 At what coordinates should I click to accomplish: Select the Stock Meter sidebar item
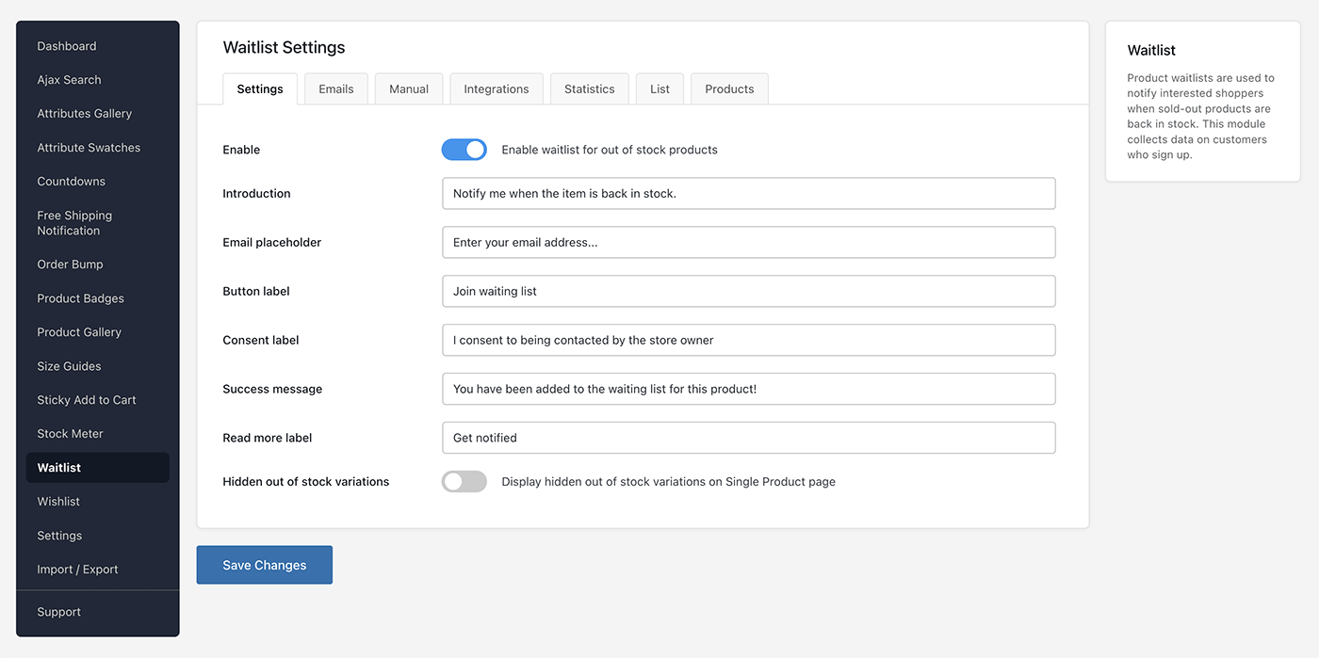click(69, 433)
